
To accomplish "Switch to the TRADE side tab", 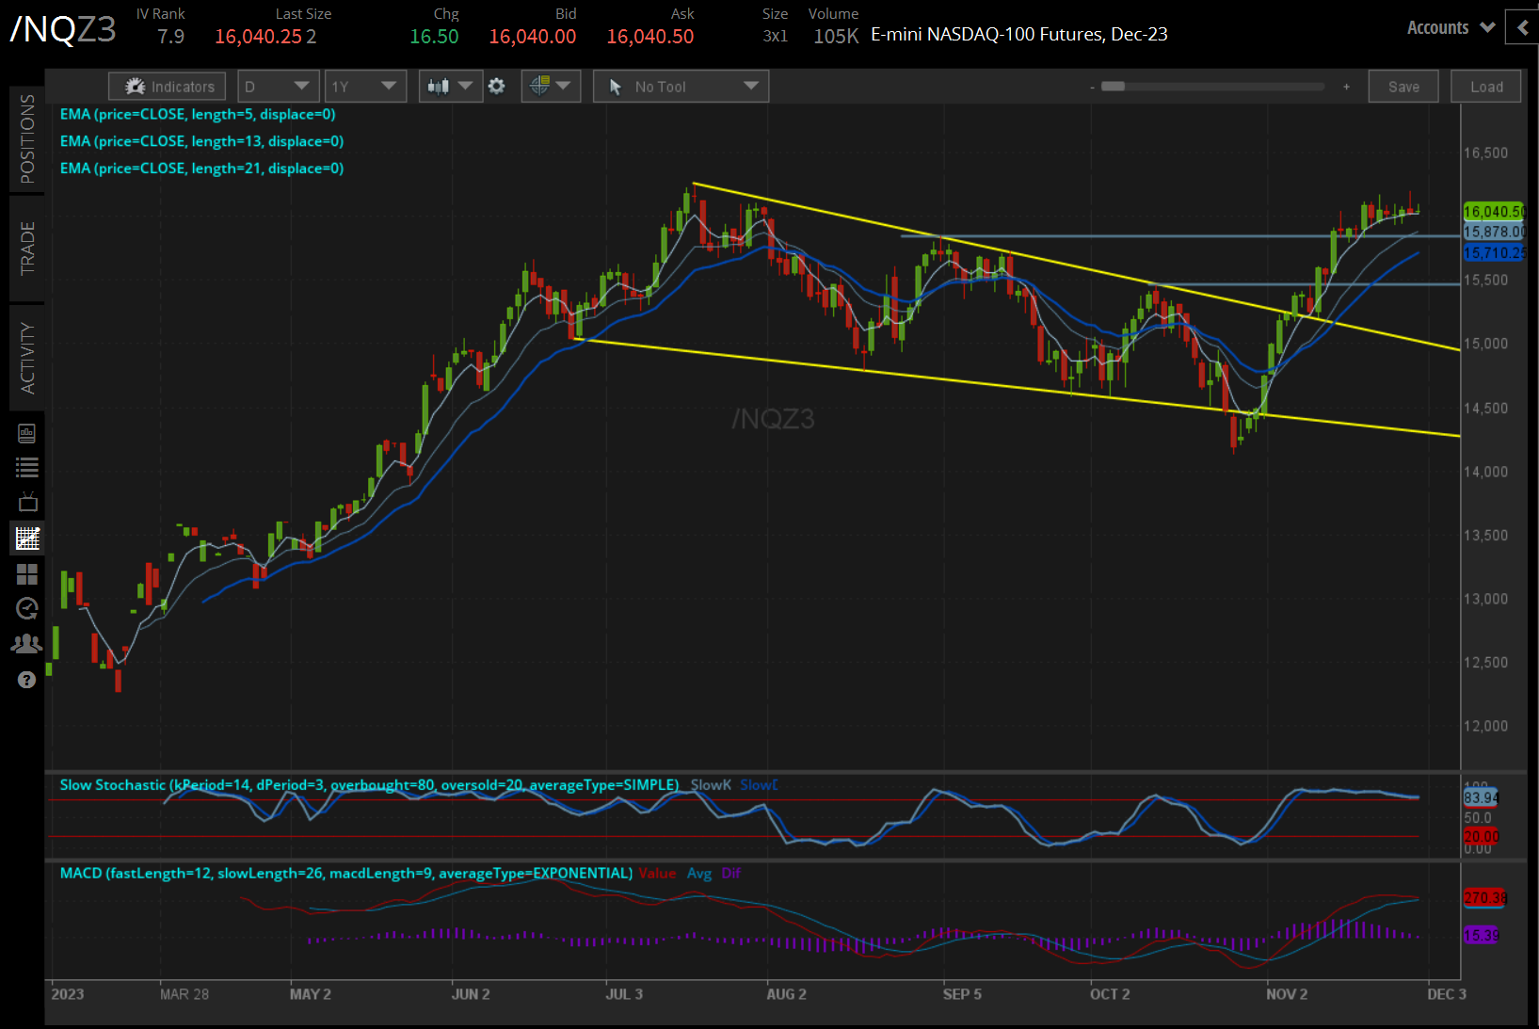I will click(x=27, y=249).
